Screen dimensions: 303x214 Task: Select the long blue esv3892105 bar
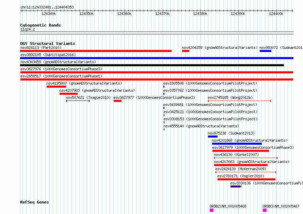157,58
